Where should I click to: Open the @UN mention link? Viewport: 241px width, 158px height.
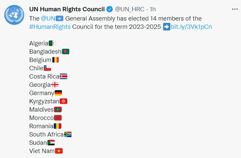(48, 18)
